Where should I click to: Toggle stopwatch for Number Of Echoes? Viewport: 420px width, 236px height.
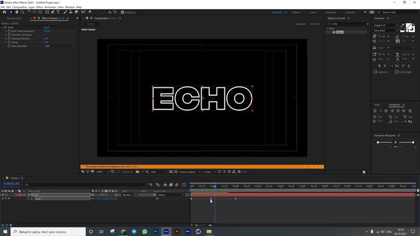pyautogui.click(x=9, y=35)
